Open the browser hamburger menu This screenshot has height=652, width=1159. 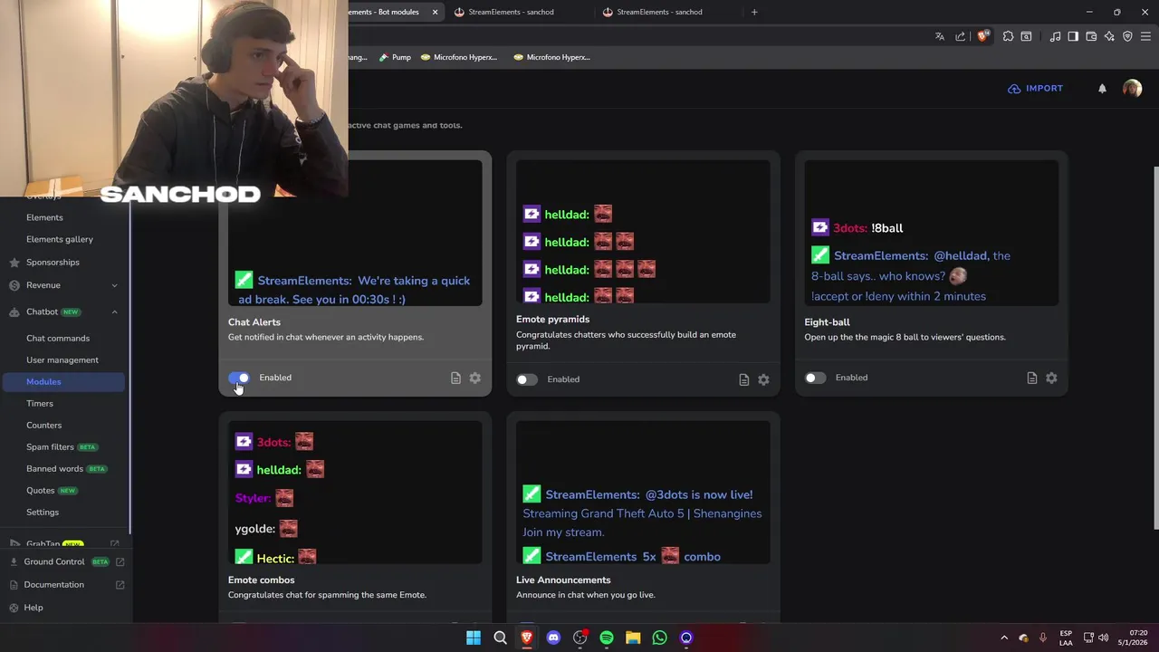click(x=1147, y=36)
